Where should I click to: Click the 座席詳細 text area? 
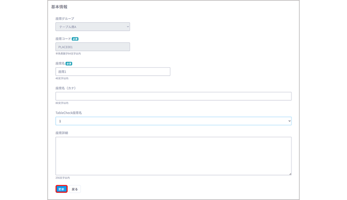click(173, 156)
